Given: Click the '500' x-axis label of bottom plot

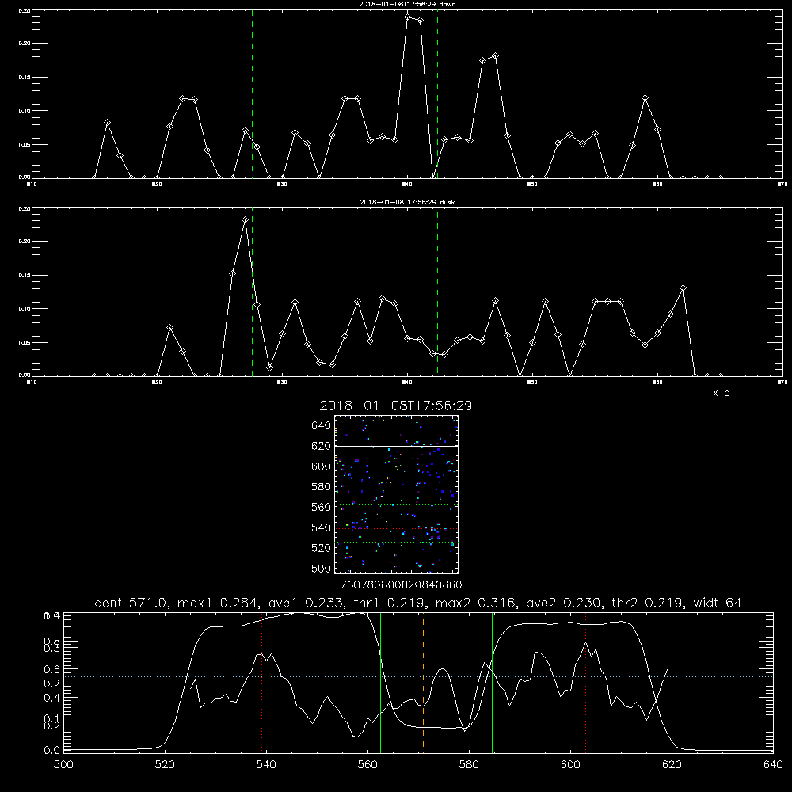Looking at the screenshot, I should [x=63, y=765].
